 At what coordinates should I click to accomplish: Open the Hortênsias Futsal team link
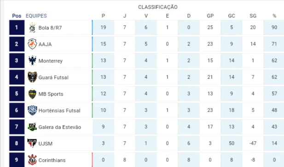click(59, 110)
